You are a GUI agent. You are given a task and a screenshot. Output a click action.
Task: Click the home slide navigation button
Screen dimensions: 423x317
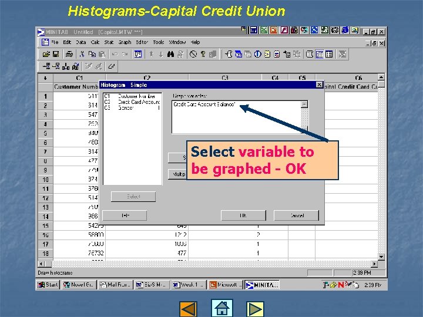click(221, 308)
